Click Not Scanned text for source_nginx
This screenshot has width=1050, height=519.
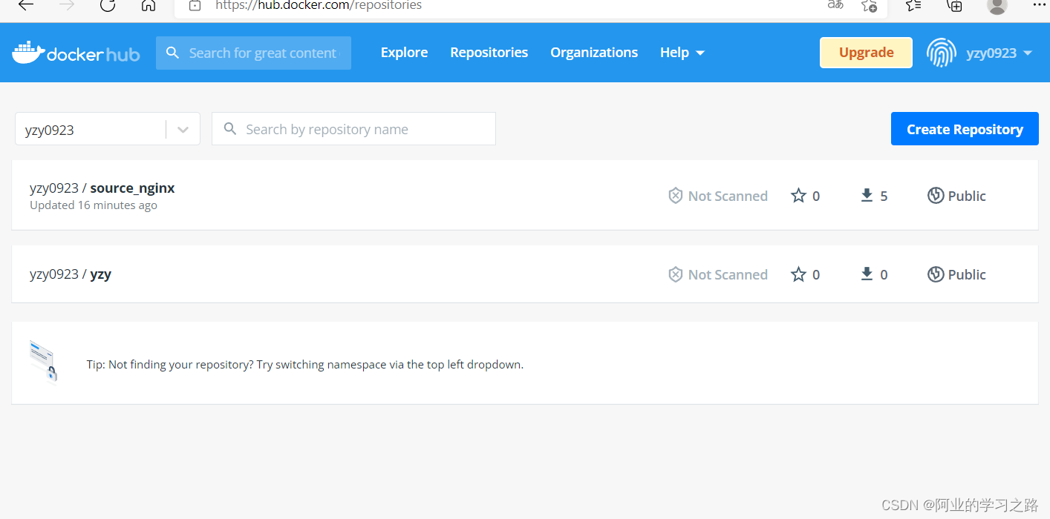click(x=728, y=196)
